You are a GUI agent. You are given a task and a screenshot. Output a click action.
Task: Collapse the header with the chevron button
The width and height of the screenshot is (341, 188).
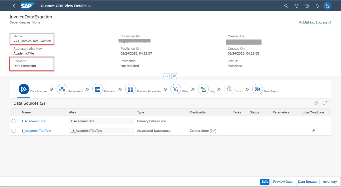166,76
